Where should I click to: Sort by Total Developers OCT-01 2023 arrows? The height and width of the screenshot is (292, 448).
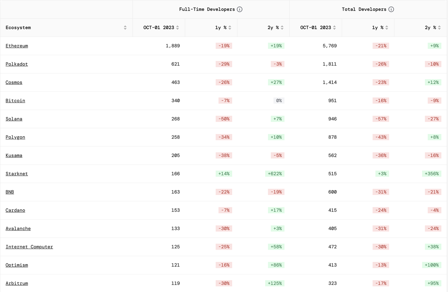coord(334,28)
